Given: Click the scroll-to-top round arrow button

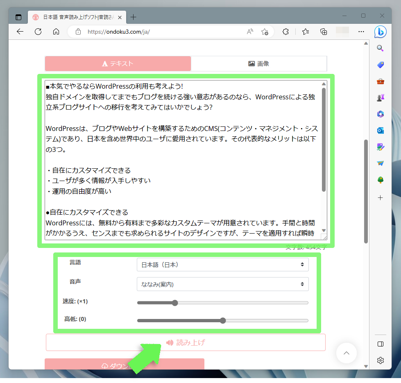Looking at the screenshot, I should [347, 353].
